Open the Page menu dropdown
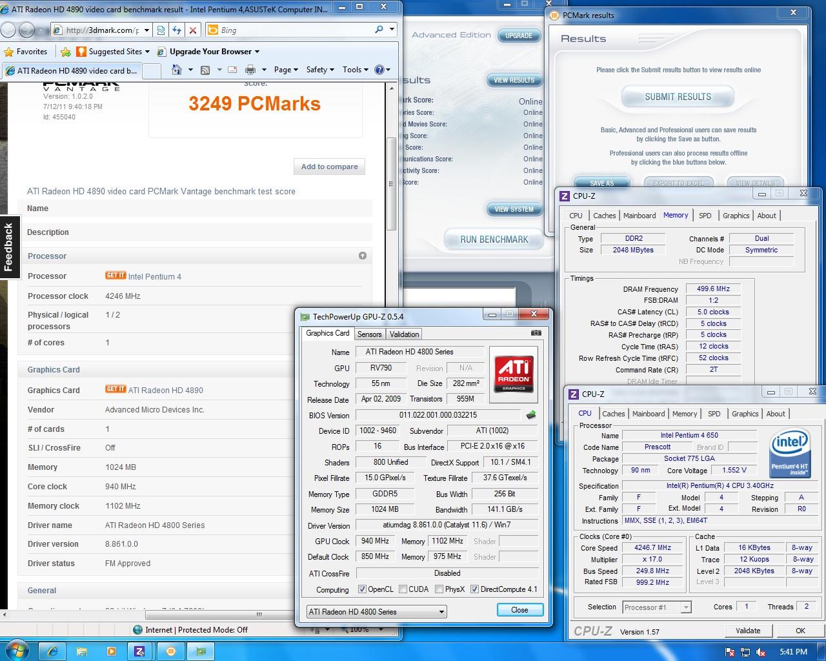The width and height of the screenshot is (826, 661). [286, 70]
